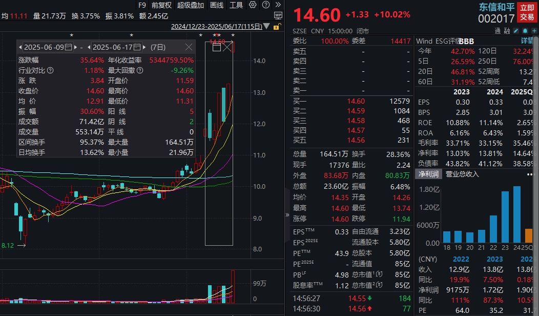Open help via the question mark icon
539x316 pixels.
[x=266, y=5]
